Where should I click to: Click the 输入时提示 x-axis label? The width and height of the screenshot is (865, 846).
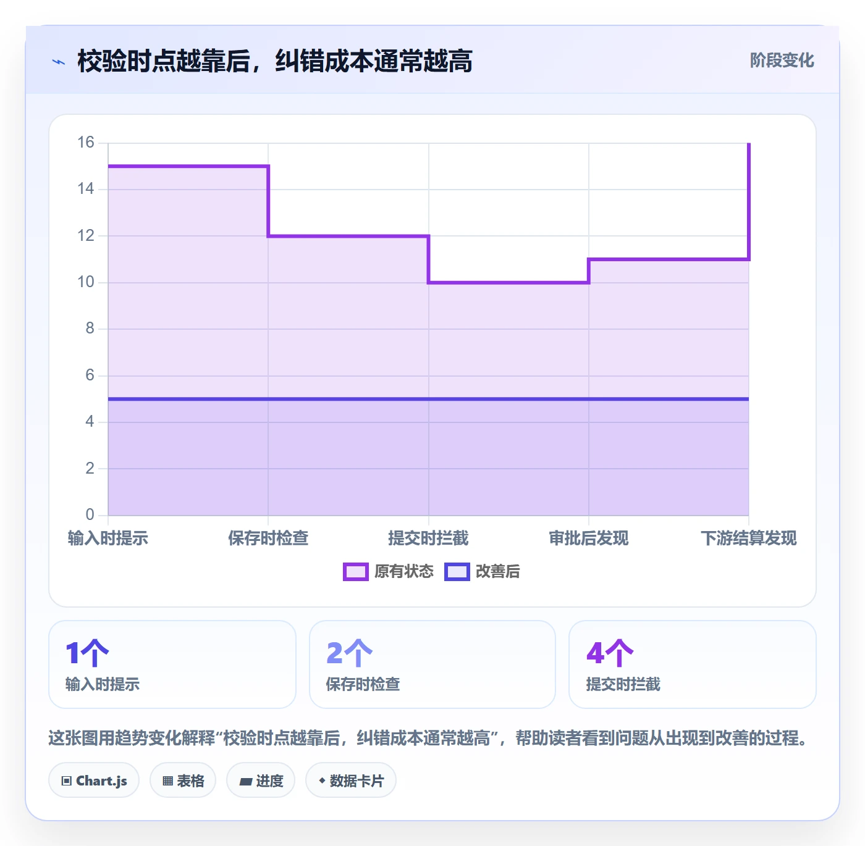point(108,538)
